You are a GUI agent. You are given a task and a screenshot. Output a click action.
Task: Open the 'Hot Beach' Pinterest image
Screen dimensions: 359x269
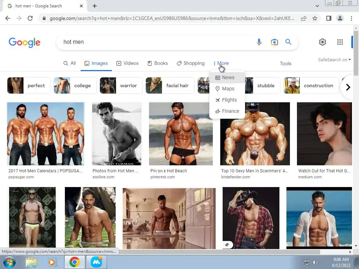[181, 134]
